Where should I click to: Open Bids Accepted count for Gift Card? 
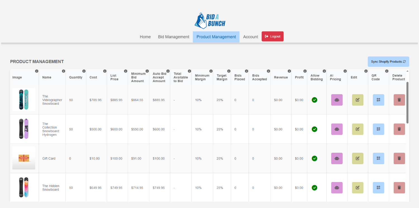(x=253, y=158)
